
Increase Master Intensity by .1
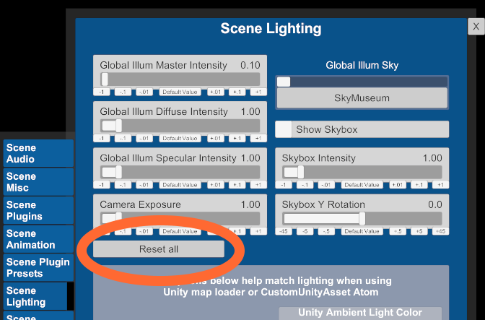(x=237, y=92)
